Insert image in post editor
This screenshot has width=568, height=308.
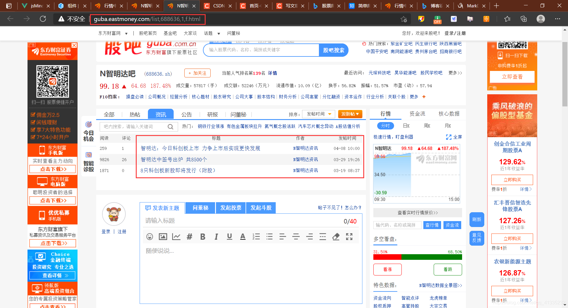(x=163, y=236)
